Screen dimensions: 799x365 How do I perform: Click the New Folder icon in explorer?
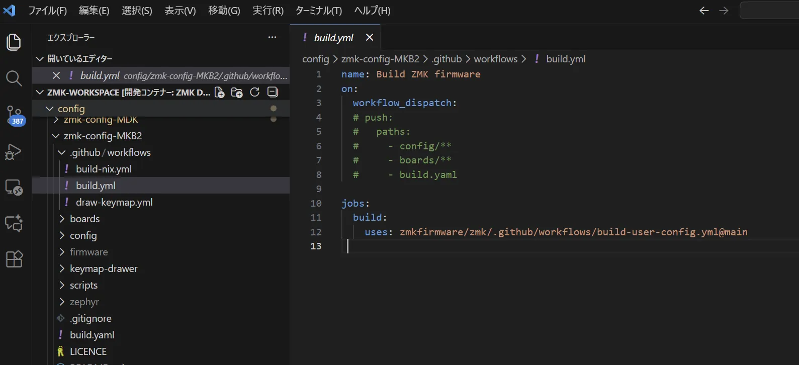tap(237, 92)
